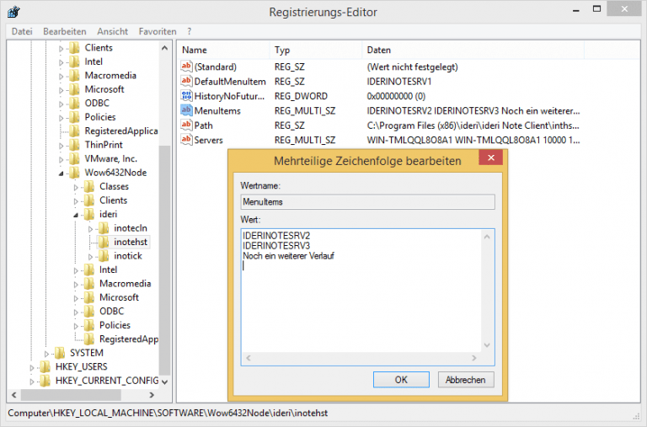This screenshot has width=647, height=427.
Task: Expand the HKEY_USERS tree node
Action: click(x=32, y=367)
